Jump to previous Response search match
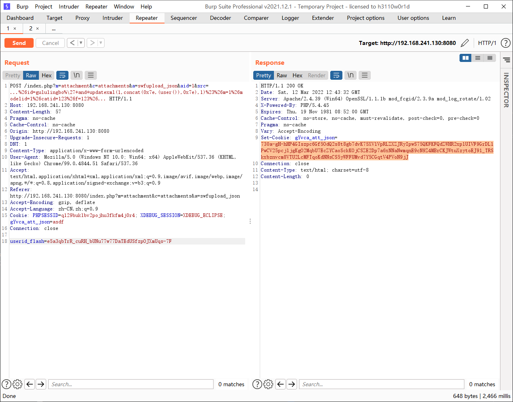Screen dimensions: 513x402 point(280,384)
